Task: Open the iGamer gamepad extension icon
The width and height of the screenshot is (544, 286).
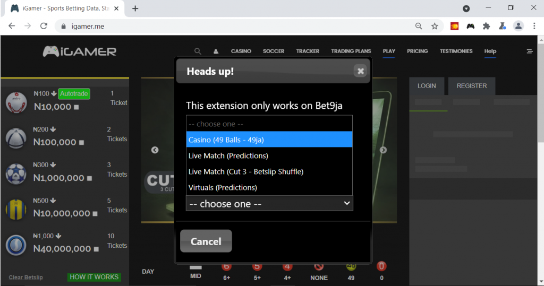Action: (471, 26)
